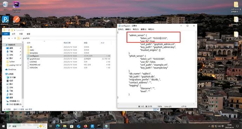The height and width of the screenshot is (129, 242).
Task: Open Notepad's 查看(V) menu
Action: 143,29
